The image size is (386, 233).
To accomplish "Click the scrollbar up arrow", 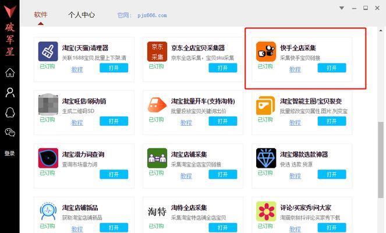I will coord(381,30).
